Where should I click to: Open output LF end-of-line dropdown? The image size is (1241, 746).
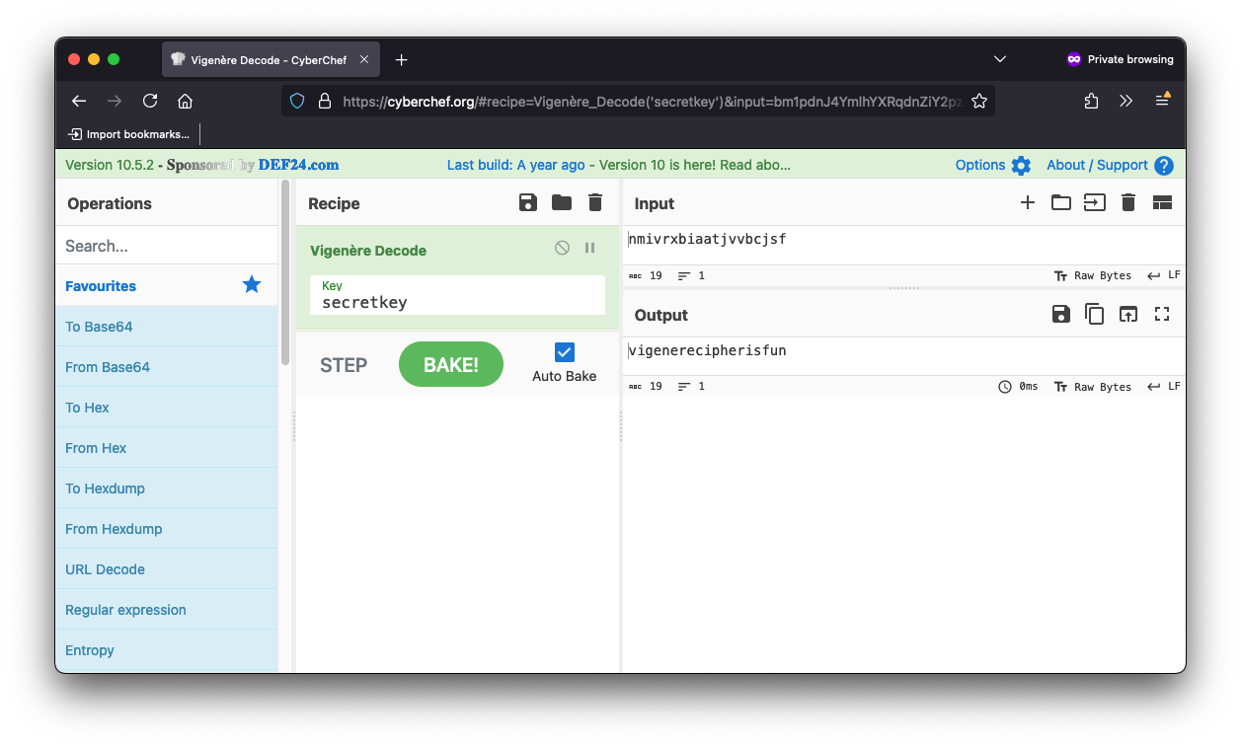click(x=1164, y=387)
